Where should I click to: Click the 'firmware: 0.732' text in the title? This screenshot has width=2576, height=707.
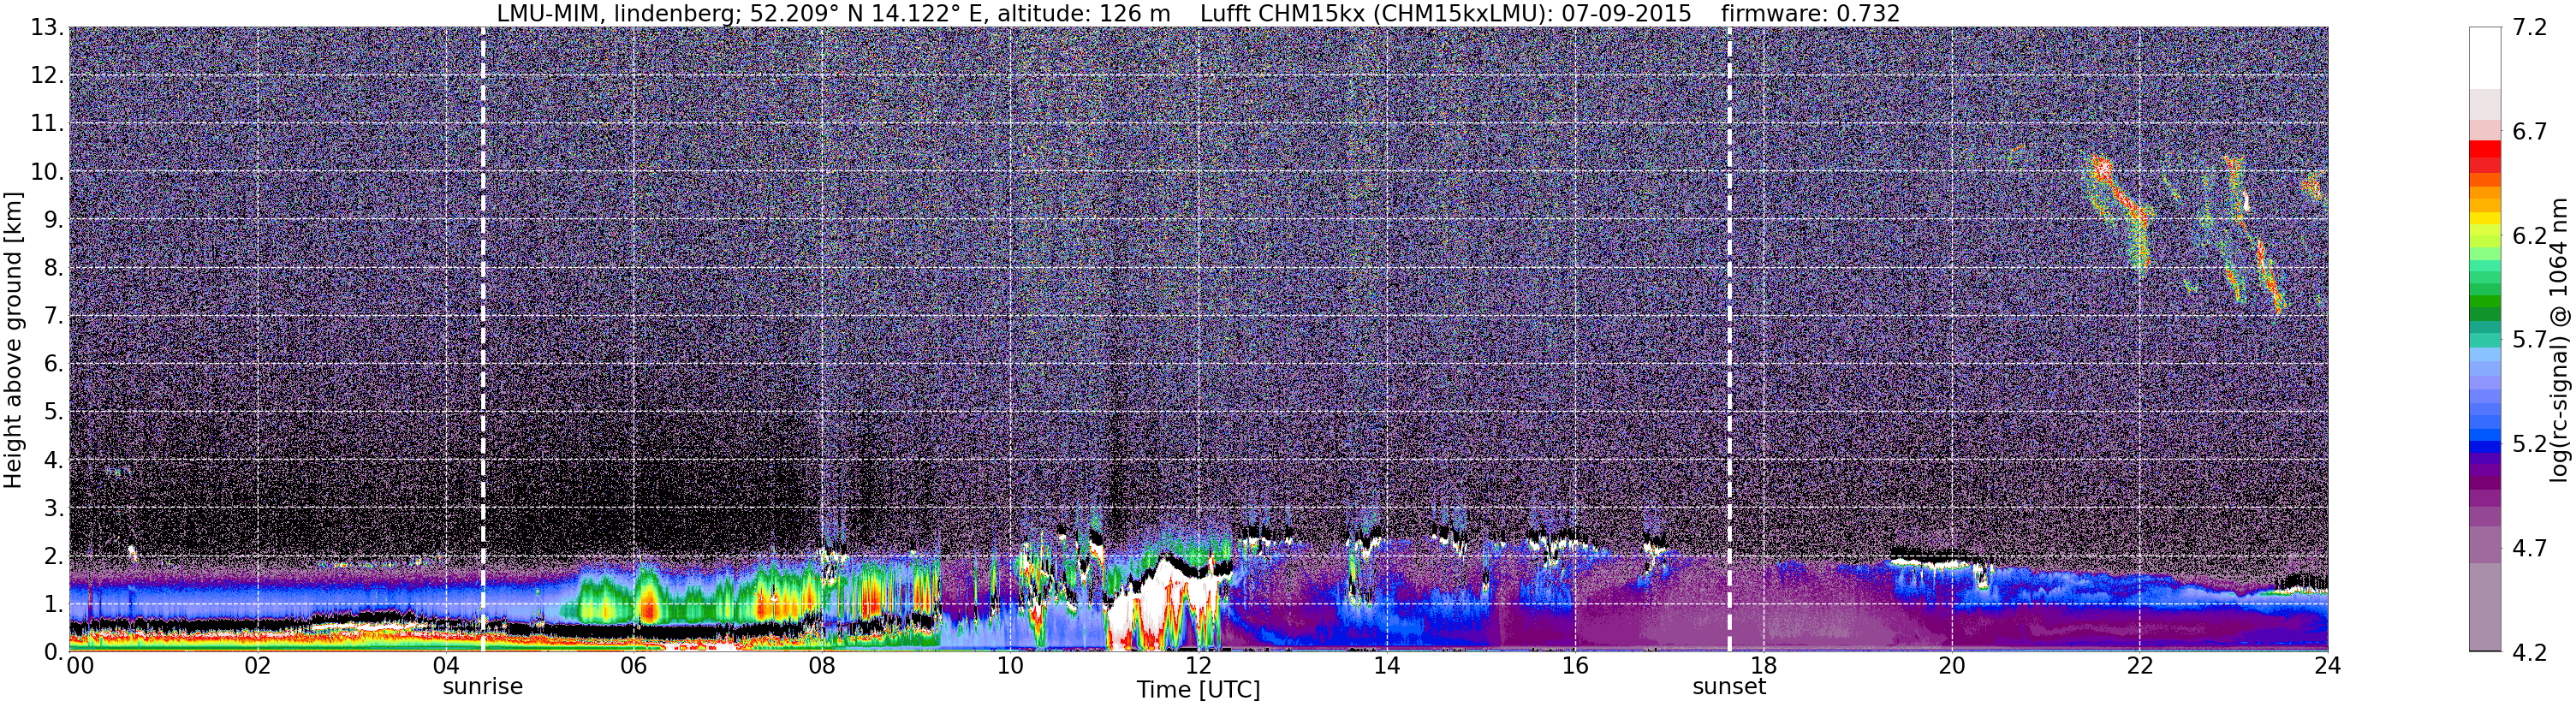point(1810,13)
